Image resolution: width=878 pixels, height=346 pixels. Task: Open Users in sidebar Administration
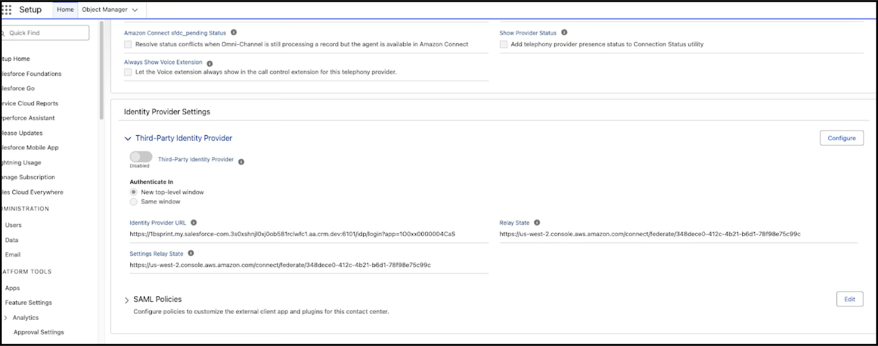[x=13, y=225]
